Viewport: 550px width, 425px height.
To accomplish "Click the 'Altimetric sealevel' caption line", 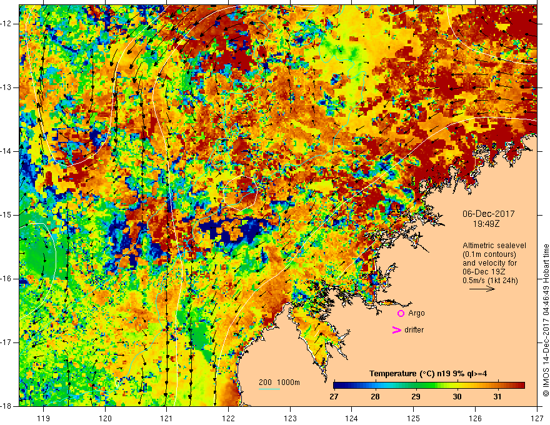I will [494, 246].
